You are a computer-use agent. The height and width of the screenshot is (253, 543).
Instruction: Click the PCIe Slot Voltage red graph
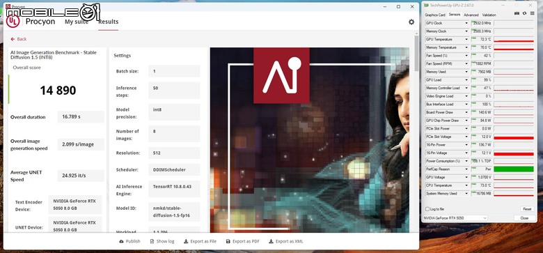[x=514, y=137]
